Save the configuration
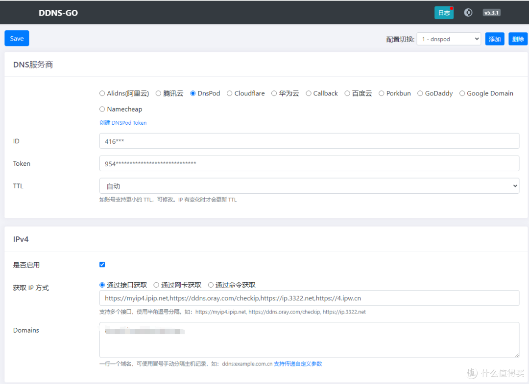Screen dimensions: 529x384 tap(17, 38)
